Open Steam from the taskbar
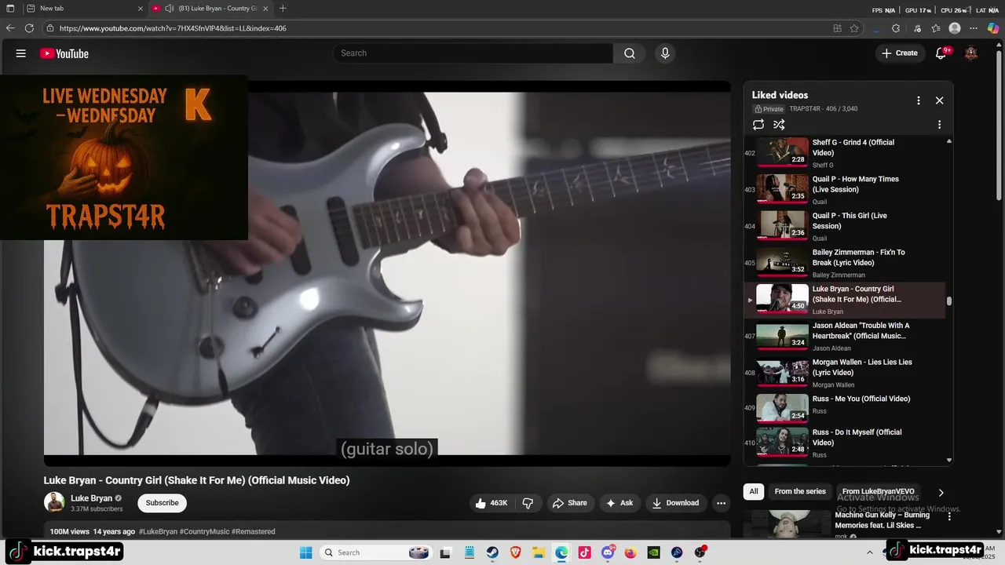 [492, 552]
